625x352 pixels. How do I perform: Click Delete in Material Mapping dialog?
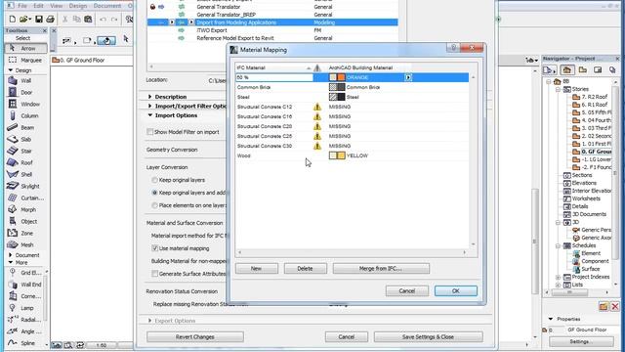tap(305, 269)
